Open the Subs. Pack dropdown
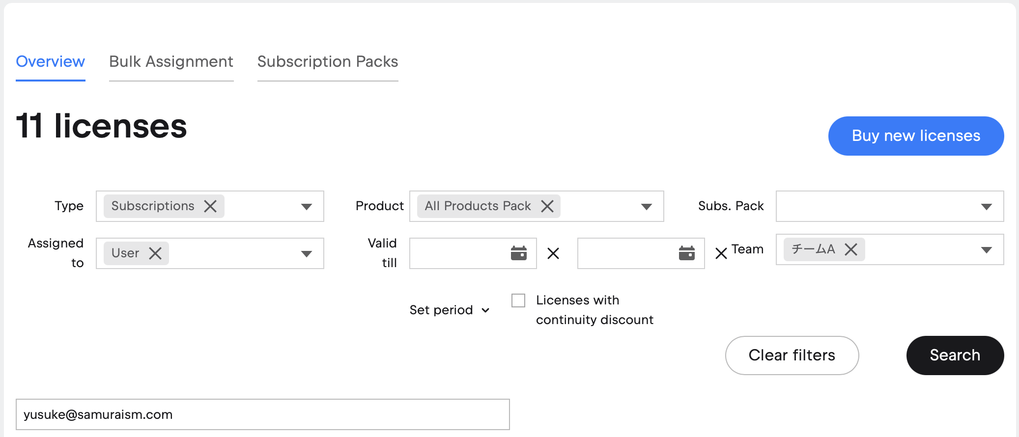Image resolution: width=1019 pixels, height=437 pixels. click(890, 206)
